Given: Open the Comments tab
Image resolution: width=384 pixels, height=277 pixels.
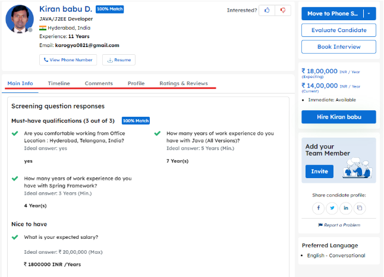Looking at the screenshot, I should 99,83.
